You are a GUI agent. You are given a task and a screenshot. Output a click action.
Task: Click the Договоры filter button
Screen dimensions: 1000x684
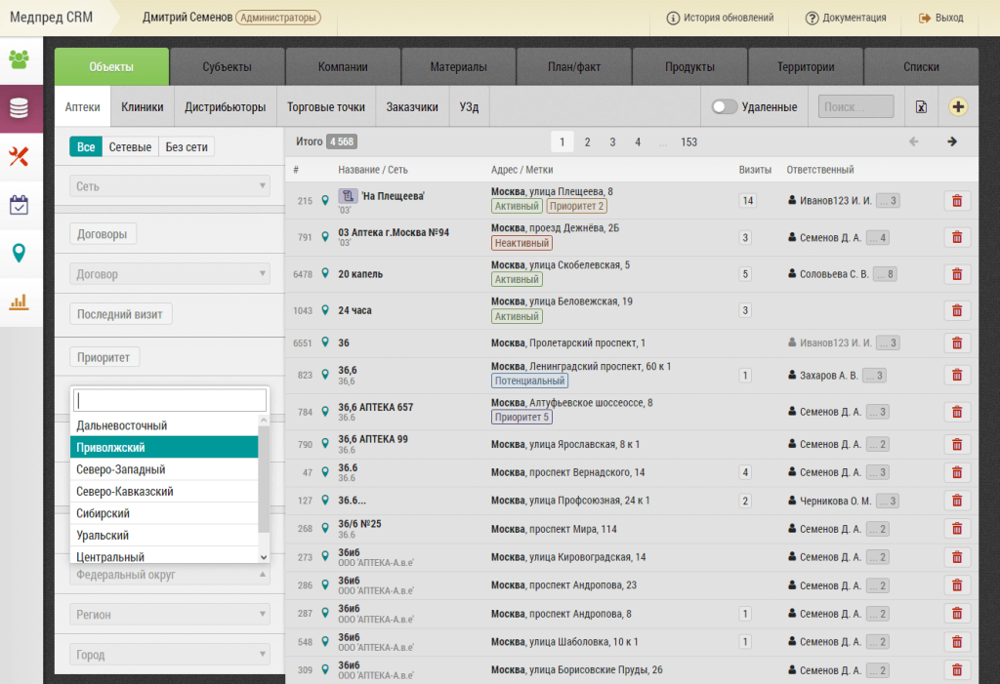[102, 234]
